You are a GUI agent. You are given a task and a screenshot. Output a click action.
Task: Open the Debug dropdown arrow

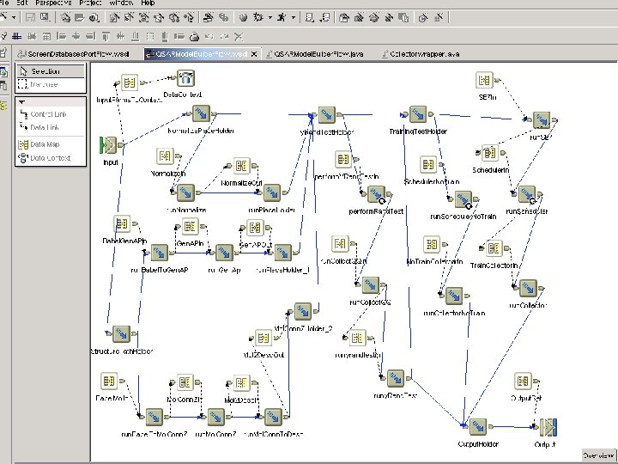[270, 17]
